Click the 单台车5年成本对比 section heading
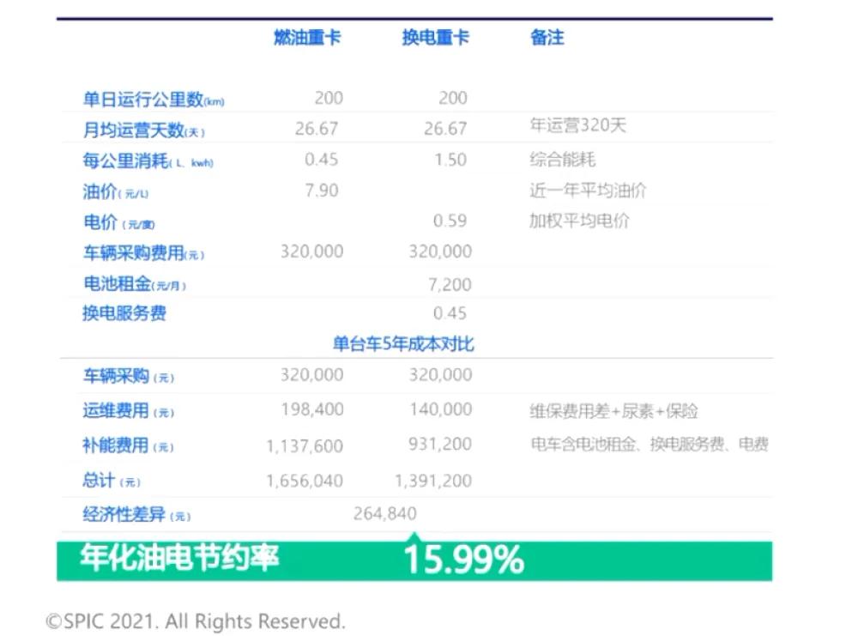Screen dimensions: 858x636 (x=403, y=344)
